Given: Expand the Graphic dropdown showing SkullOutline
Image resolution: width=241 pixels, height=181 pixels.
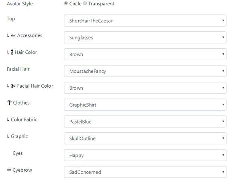Looking at the screenshot, I should click(x=145, y=138).
